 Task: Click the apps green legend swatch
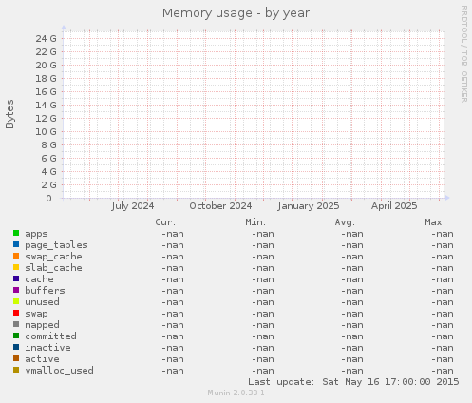click(16, 233)
